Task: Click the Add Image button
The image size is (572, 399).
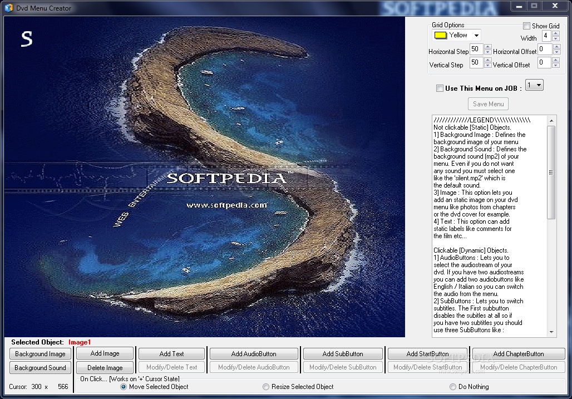Action: pyautogui.click(x=105, y=353)
